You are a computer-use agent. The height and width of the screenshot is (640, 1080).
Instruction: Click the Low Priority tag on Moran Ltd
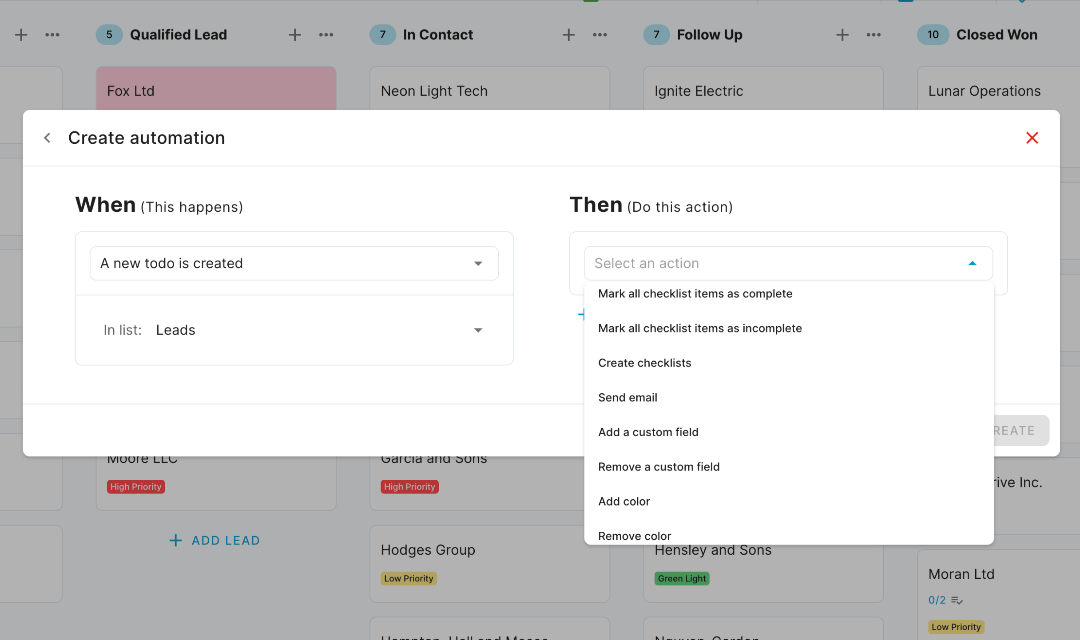tap(956, 627)
